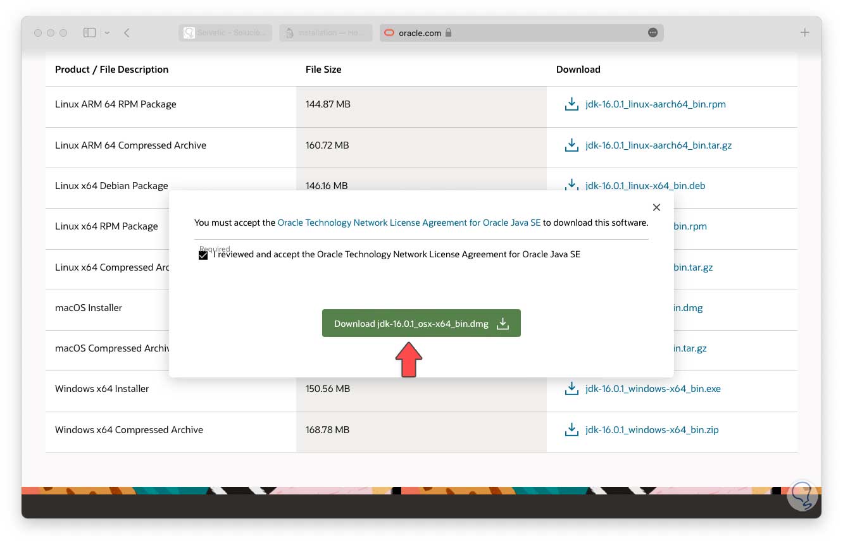The width and height of the screenshot is (843, 545).
Task: Open the Oracle Technology Network License Agreement link
Action: click(409, 223)
